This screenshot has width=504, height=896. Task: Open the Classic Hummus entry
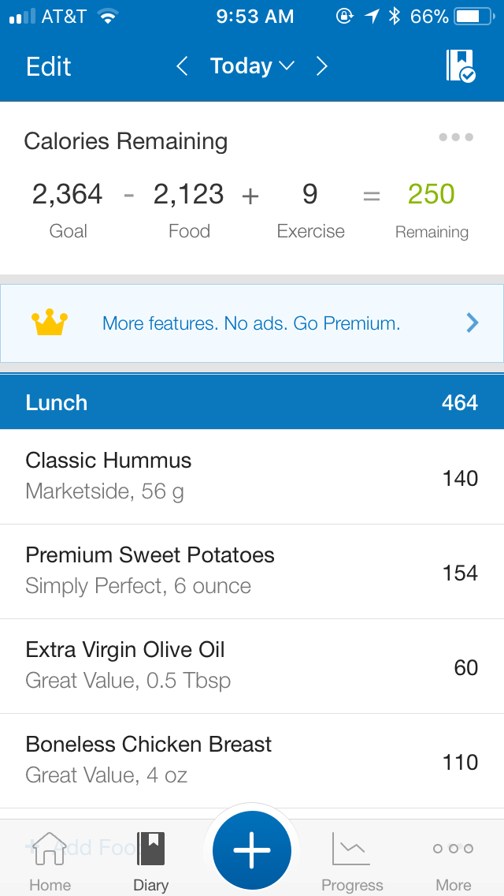point(252,476)
